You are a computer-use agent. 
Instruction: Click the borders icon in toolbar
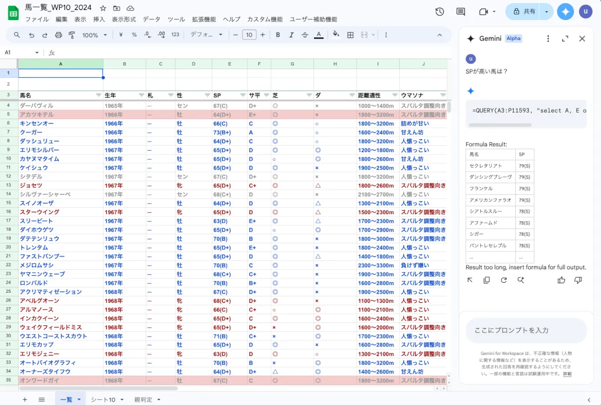[351, 35]
